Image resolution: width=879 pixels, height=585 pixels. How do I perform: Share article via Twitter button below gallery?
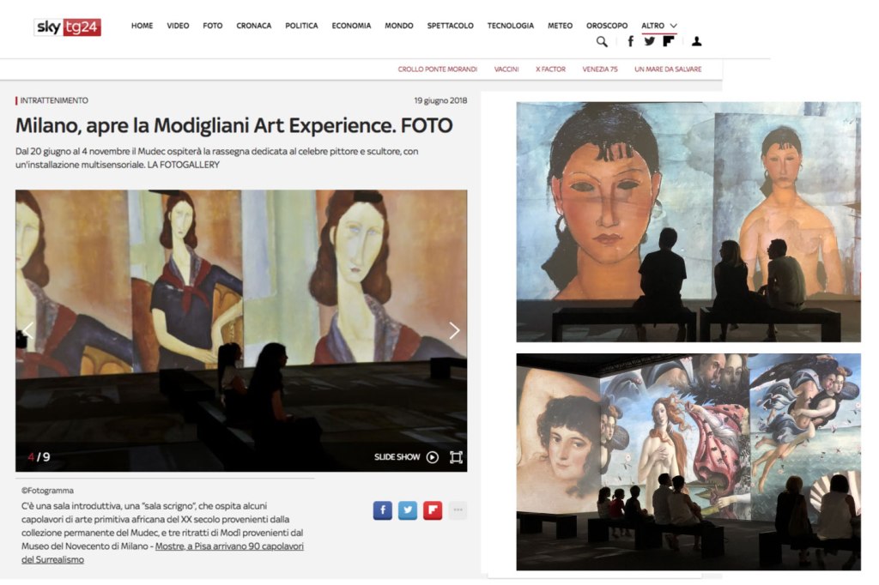pyautogui.click(x=408, y=510)
